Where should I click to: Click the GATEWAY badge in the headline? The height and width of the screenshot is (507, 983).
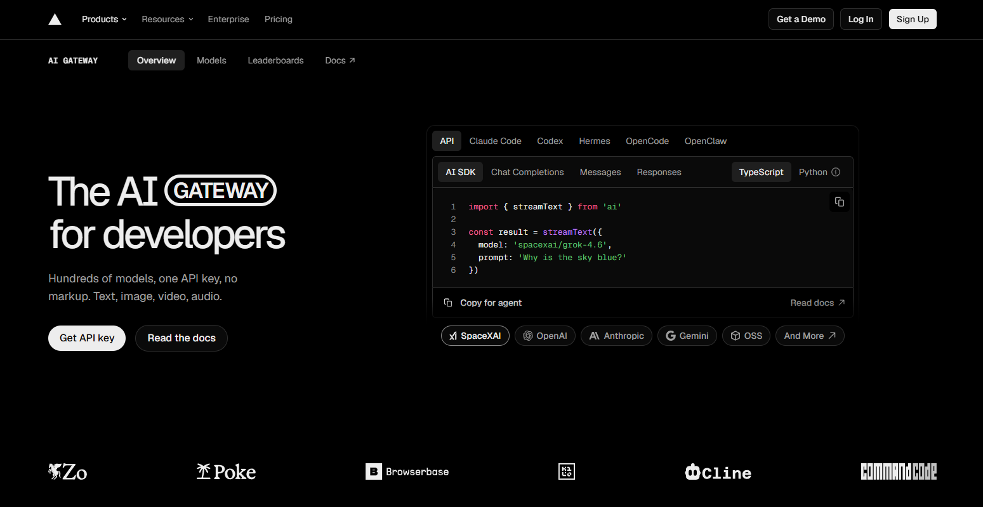point(220,190)
